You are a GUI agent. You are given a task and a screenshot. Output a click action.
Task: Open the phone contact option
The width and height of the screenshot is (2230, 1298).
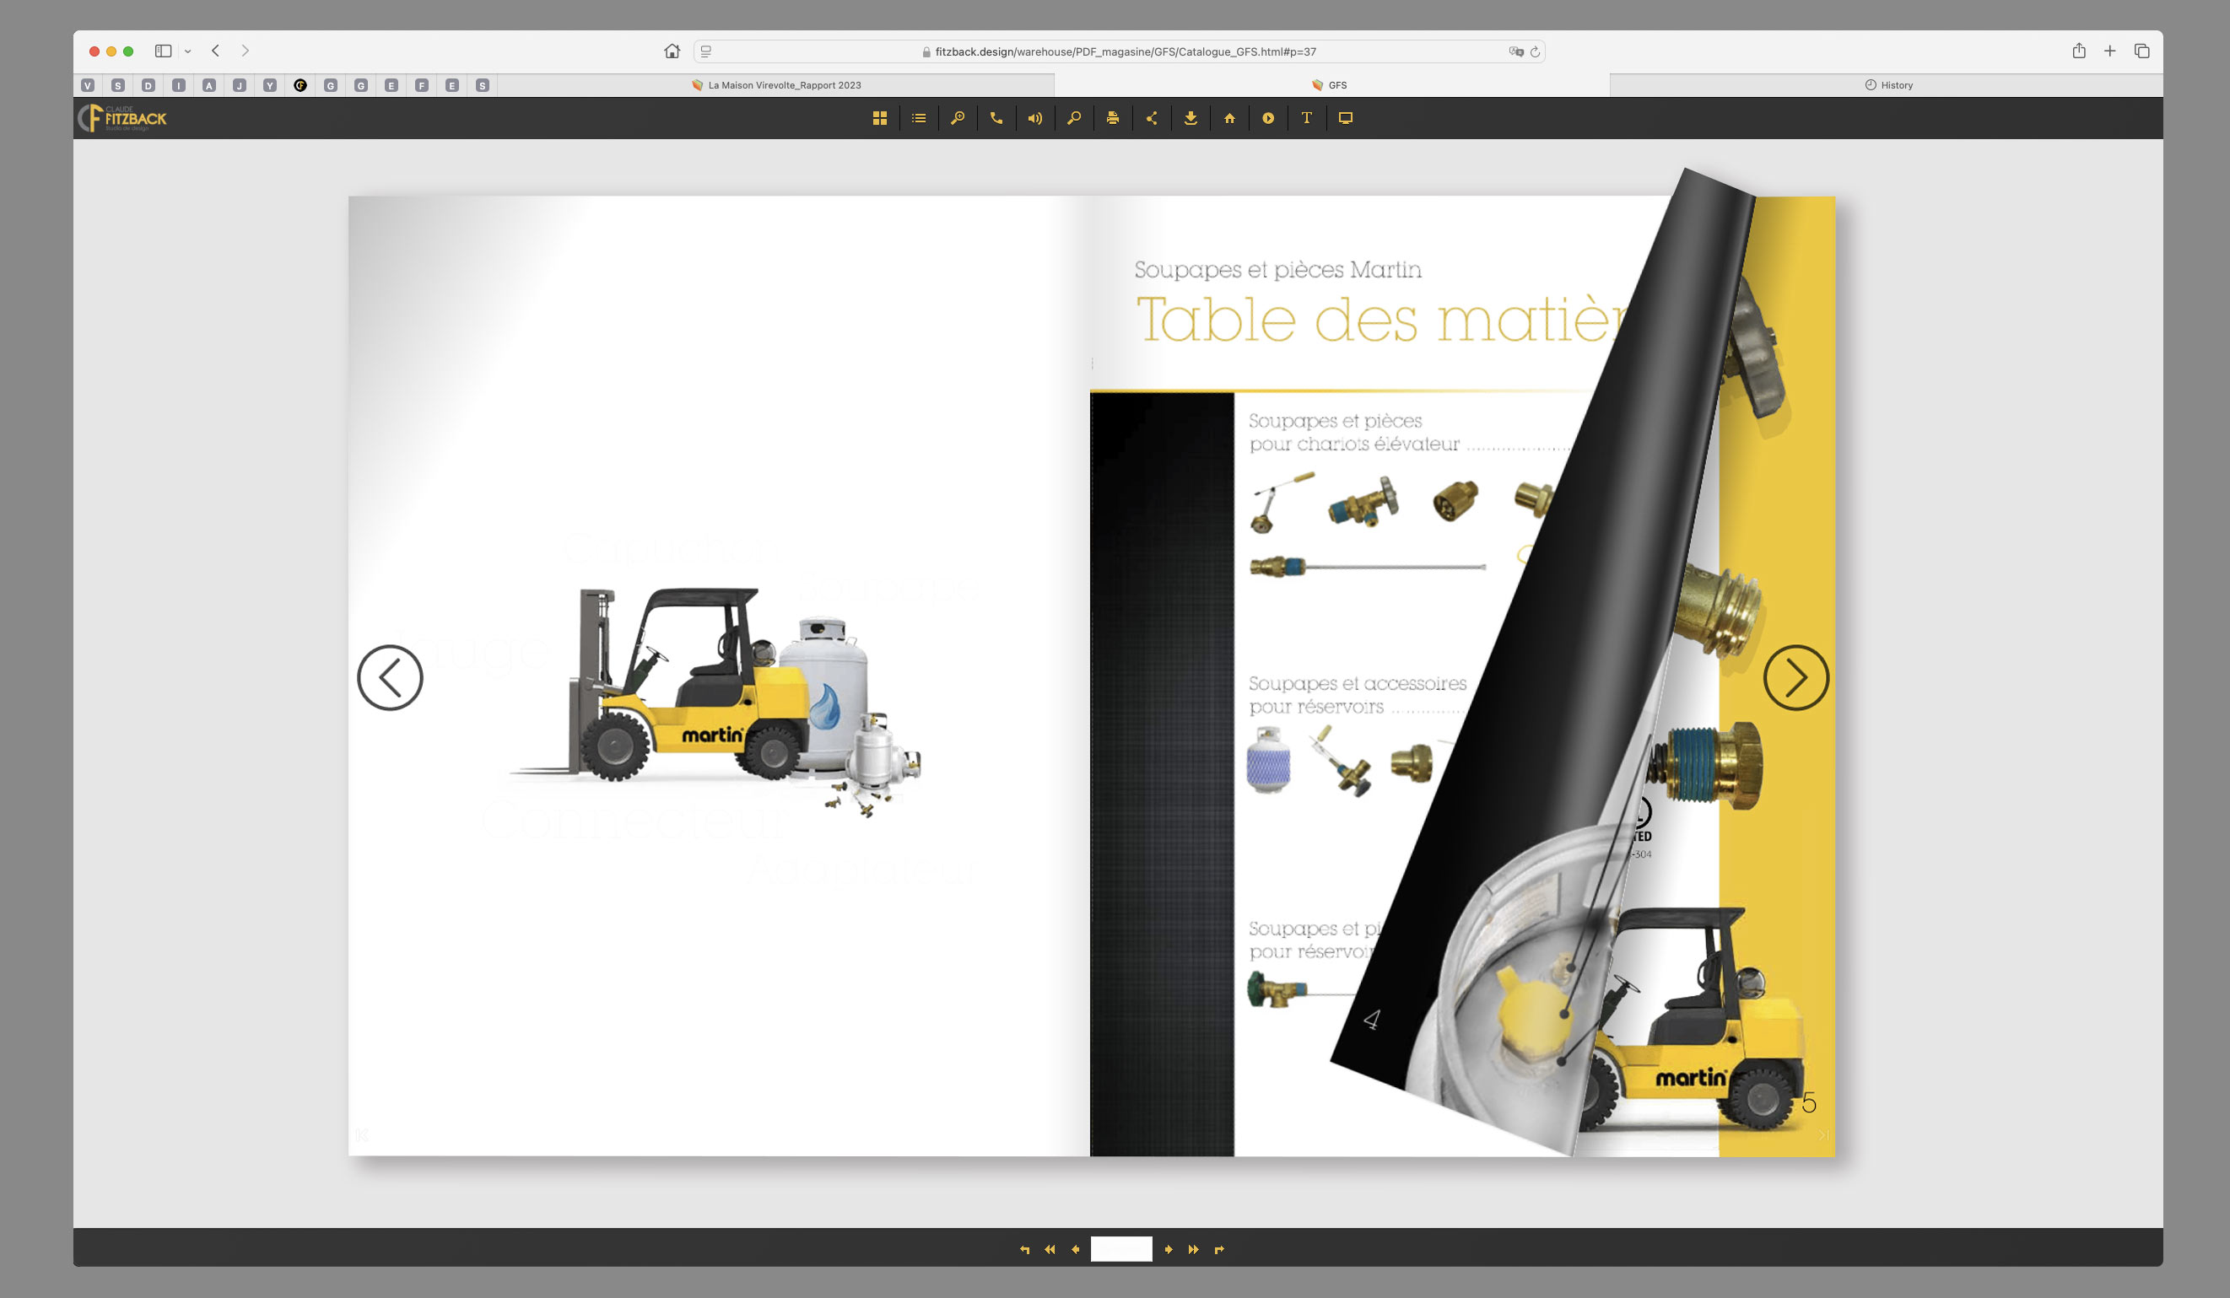(x=996, y=118)
